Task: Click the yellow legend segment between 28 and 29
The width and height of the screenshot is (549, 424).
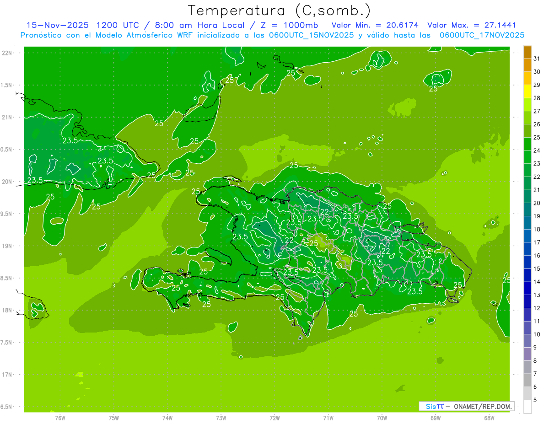Action: tap(527, 91)
